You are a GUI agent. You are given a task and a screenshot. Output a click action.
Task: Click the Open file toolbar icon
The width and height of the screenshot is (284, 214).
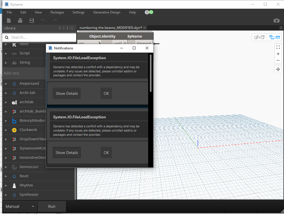(20, 20)
